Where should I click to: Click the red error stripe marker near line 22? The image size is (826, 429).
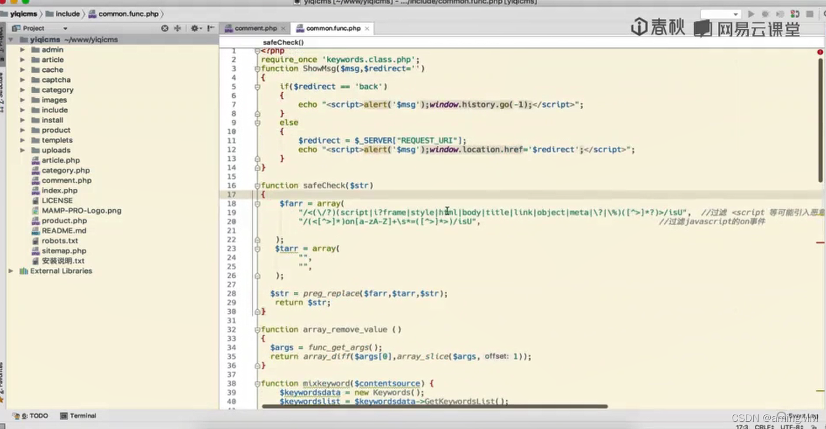[820, 242]
